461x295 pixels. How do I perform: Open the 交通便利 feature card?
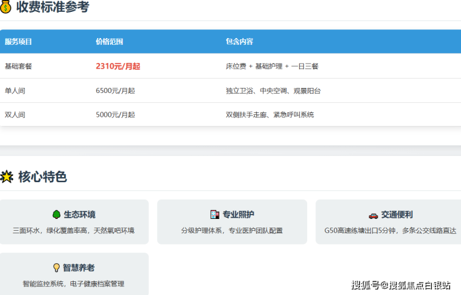[x=389, y=222]
